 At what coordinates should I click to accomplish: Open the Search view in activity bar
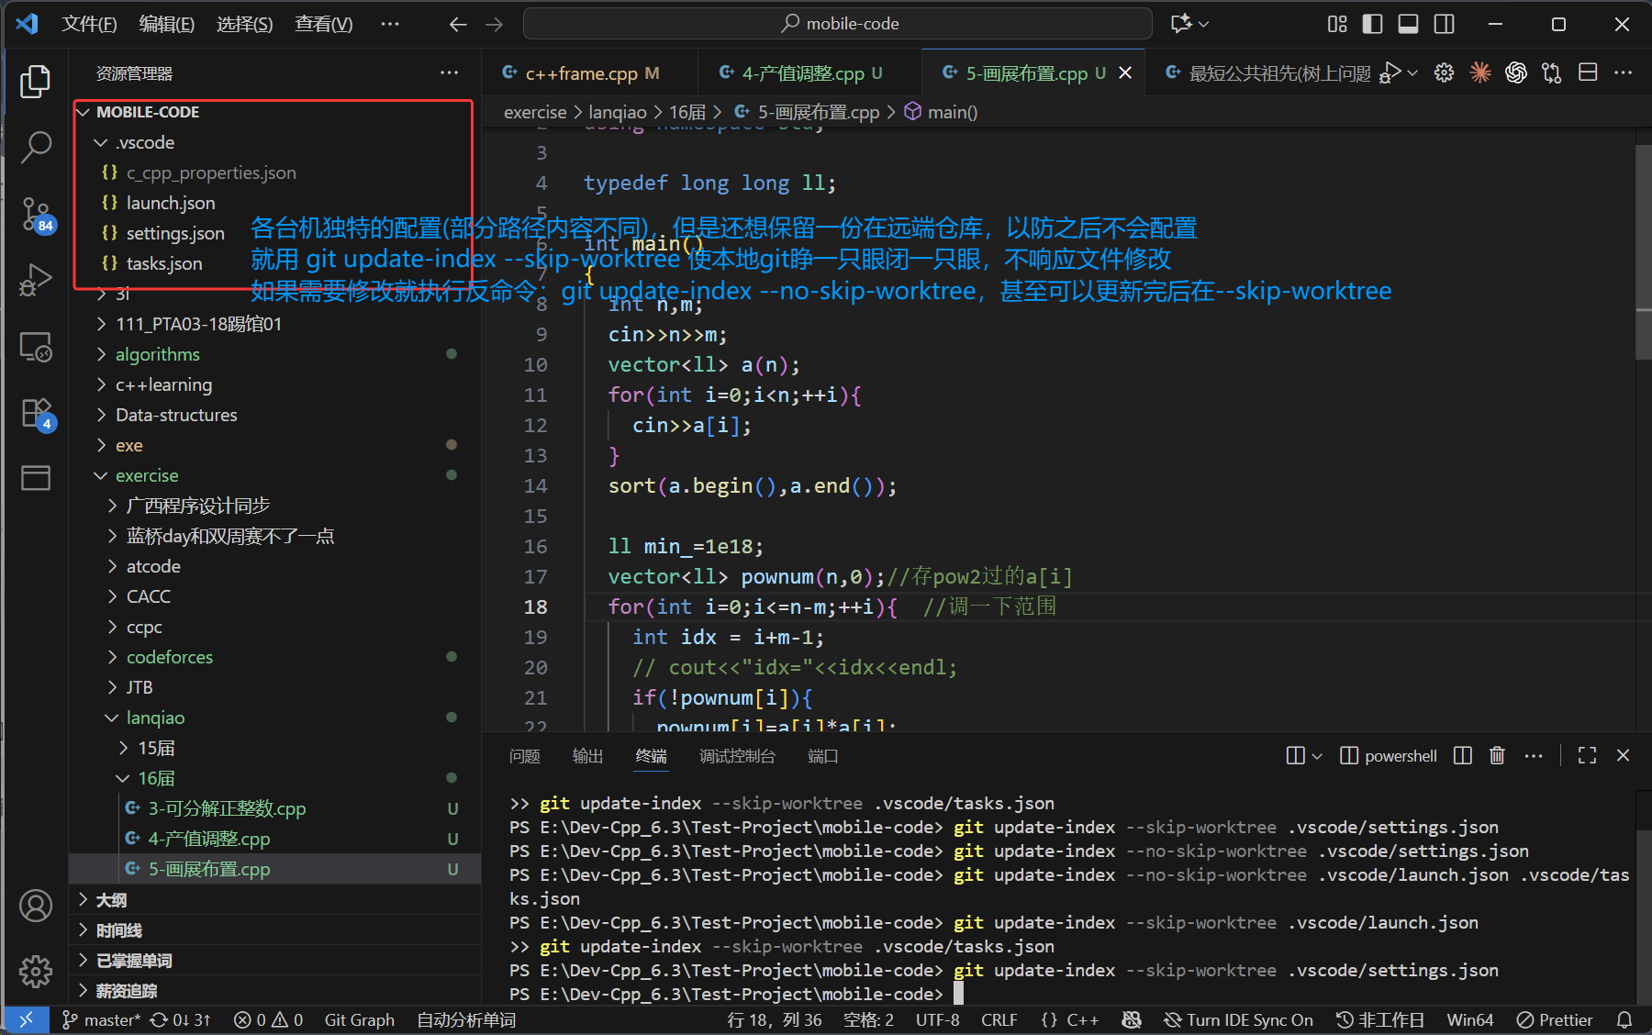pyautogui.click(x=36, y=147)
